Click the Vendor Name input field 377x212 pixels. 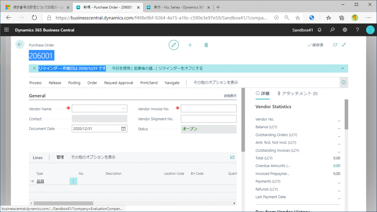coord(99,109)
